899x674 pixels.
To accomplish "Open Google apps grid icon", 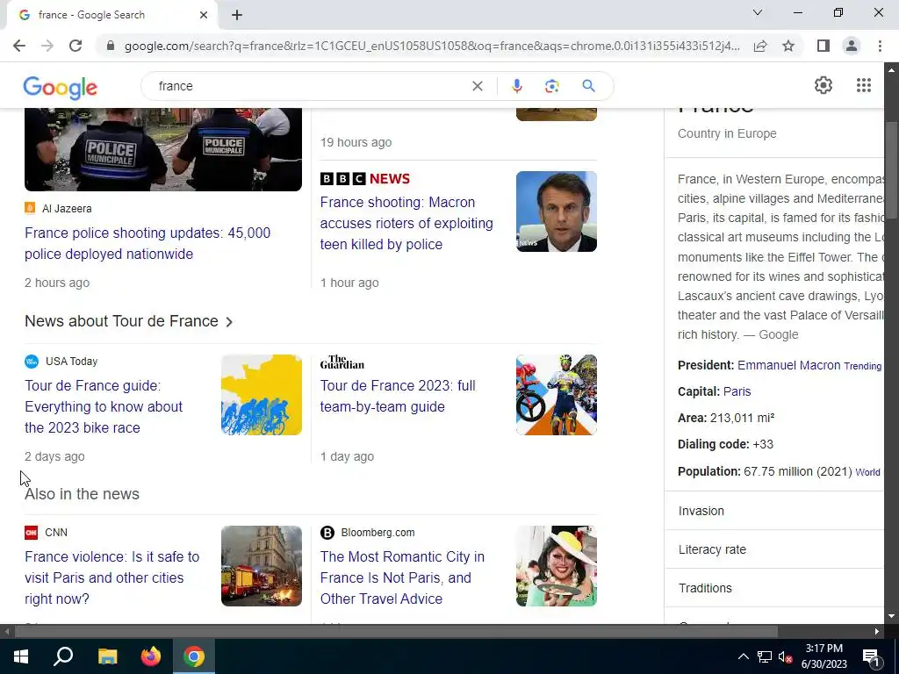I will pos(864,85).
